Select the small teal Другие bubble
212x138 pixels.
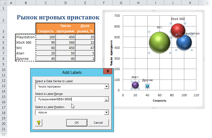147,86
